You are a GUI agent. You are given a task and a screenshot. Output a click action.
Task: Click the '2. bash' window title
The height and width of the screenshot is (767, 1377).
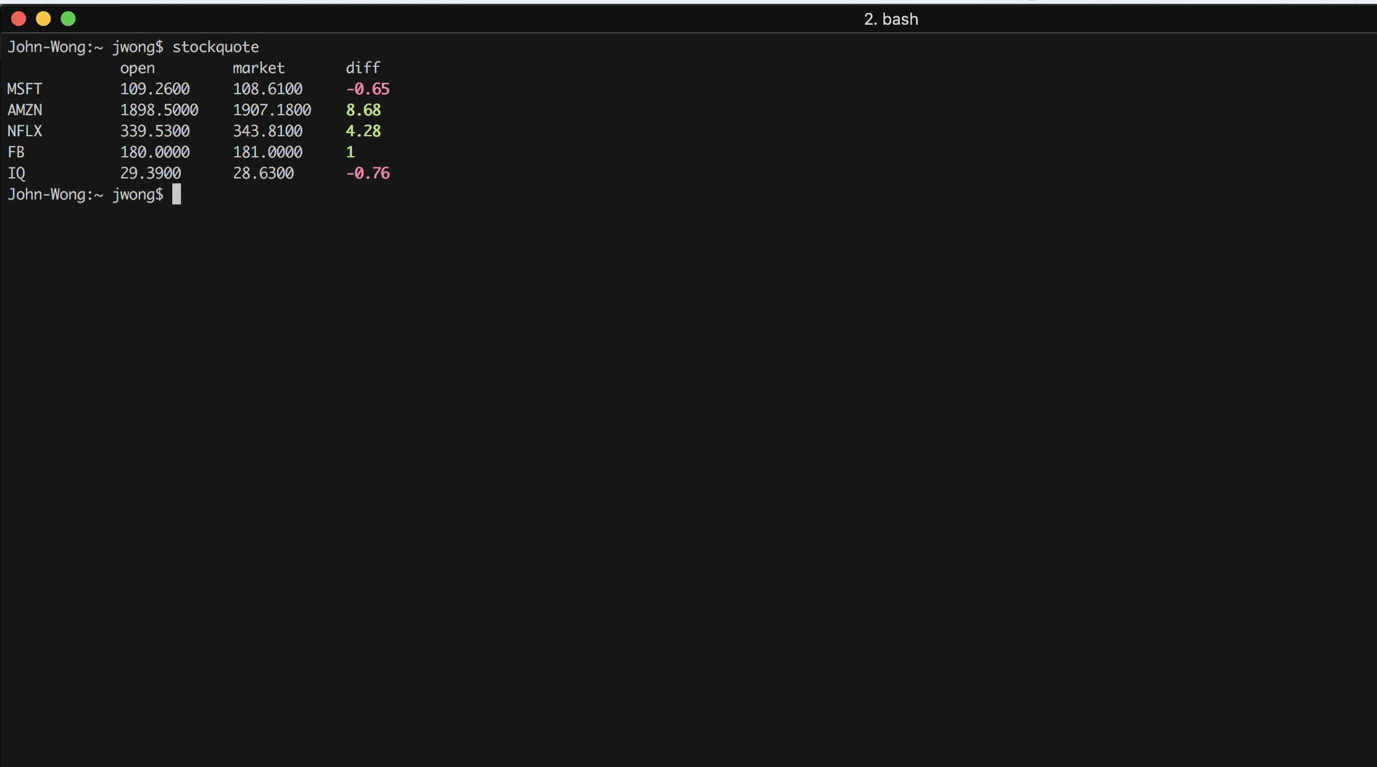tap(891, 19)
